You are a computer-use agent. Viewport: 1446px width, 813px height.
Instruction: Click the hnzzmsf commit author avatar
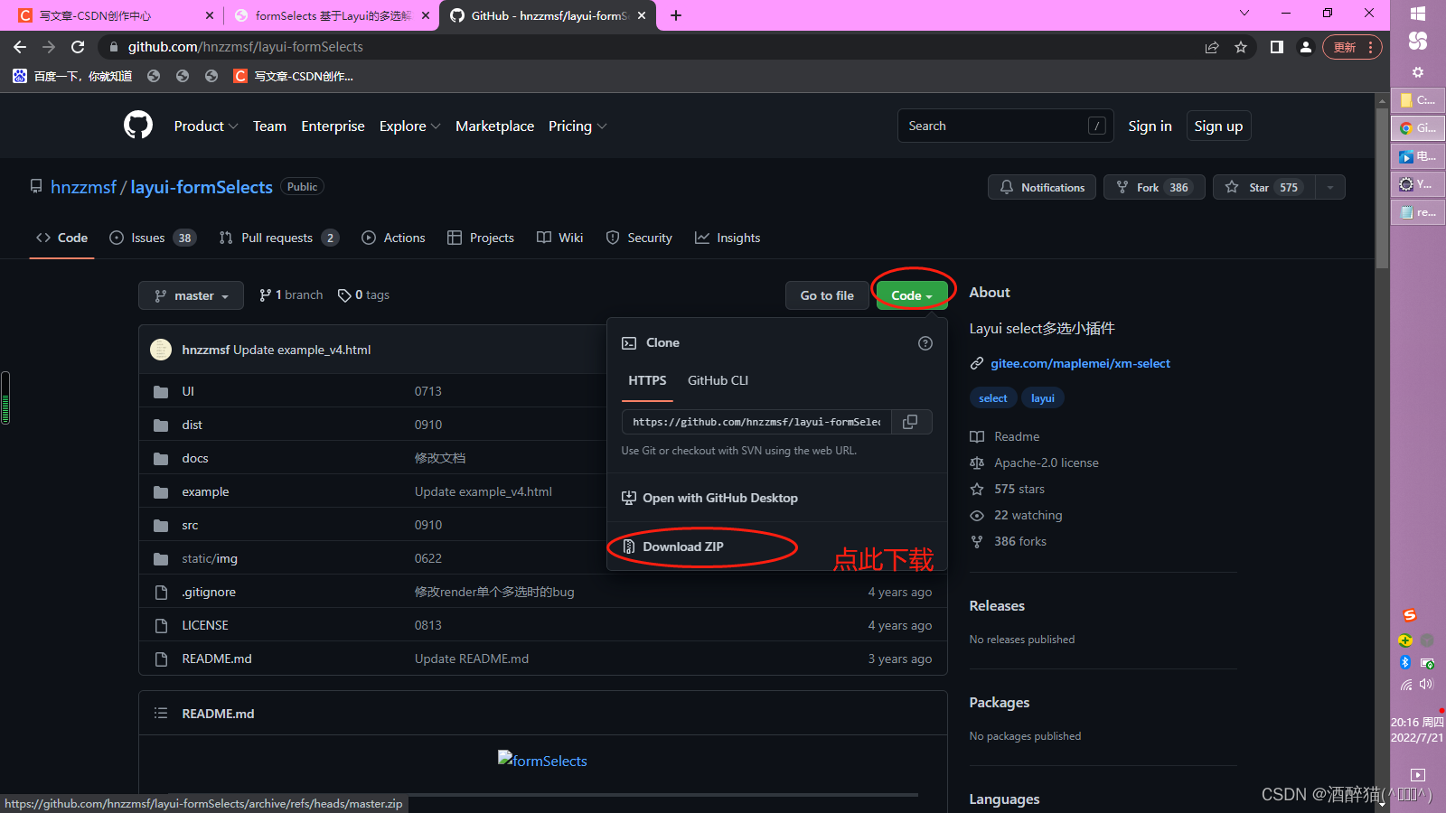pyautogui.click(x=161, y=350)
